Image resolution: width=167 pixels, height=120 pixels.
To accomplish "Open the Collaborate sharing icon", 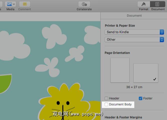I will (84, 4).
